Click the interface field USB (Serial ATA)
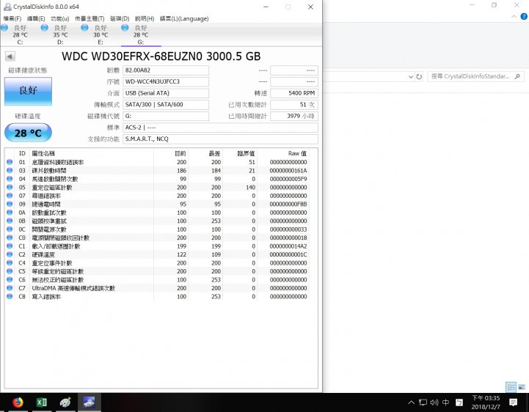This screenshot has width=529, height=412. pos(166,93)
